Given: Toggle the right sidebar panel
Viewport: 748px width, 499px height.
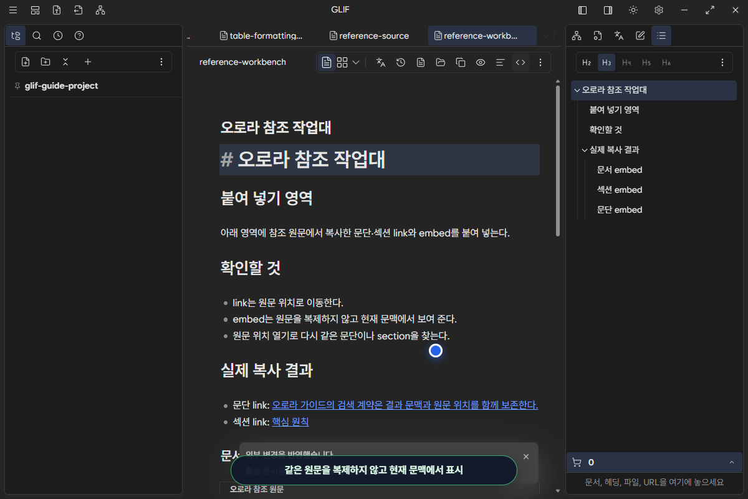Looking at the screenshot, I should click(608, 10).
